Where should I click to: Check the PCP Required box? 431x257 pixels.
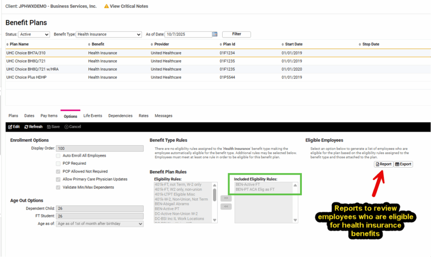[x=59, y=163]
